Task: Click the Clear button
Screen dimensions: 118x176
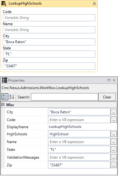Action: point(107,97)
